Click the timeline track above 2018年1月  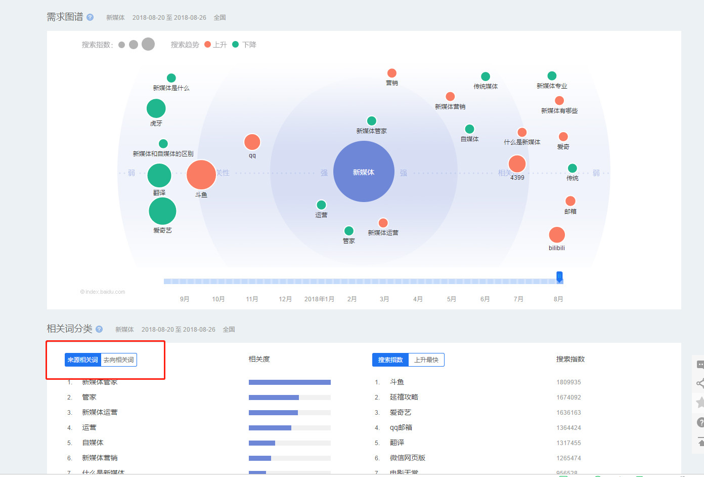coord(319,282)
